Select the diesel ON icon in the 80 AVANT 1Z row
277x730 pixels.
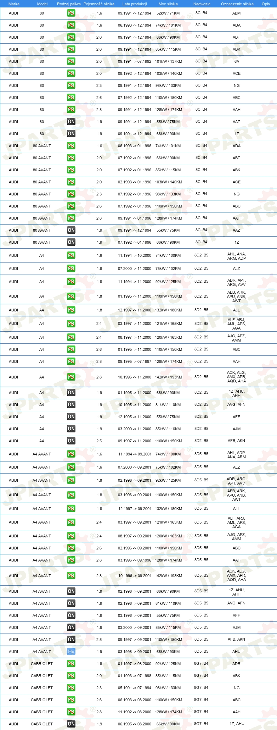coord(71,242)
